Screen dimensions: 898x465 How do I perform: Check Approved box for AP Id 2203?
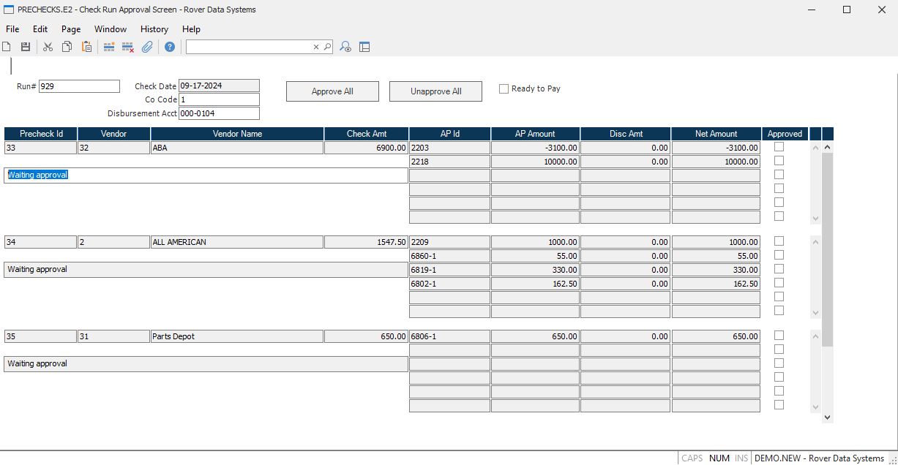tap(779, 147)
